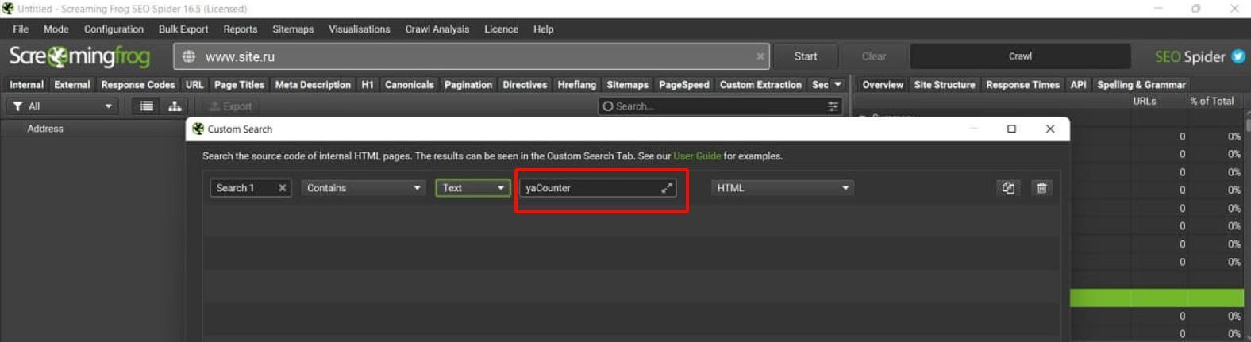Viewport: 1251px width, 342px height.
Task: Click the Screaming Frog logo
Action: (79, 56)
